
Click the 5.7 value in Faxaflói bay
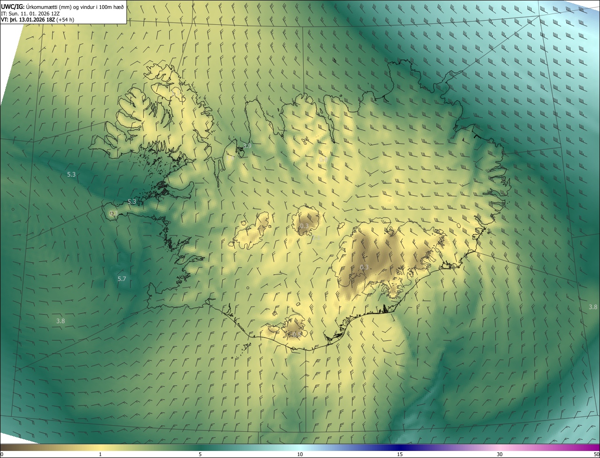[122, 279]
